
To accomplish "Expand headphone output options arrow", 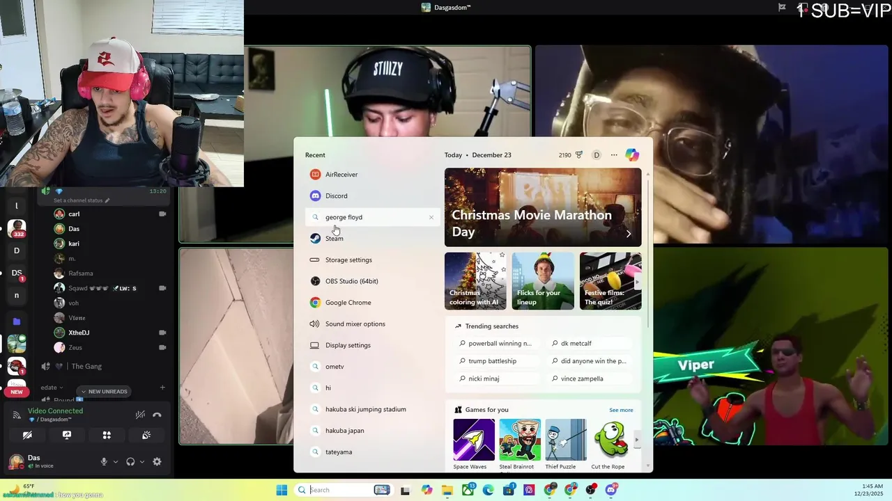I will coord(142,461).
